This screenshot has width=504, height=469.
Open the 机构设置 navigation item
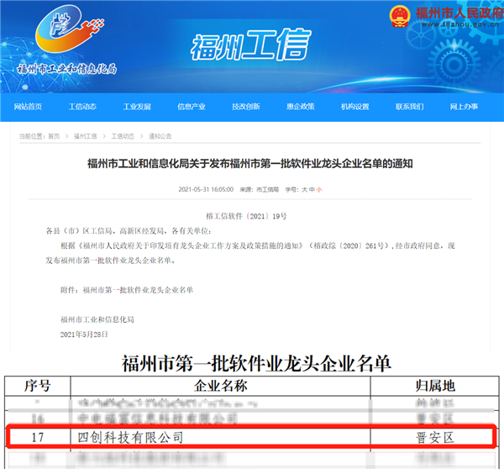[x=354, y=107]
